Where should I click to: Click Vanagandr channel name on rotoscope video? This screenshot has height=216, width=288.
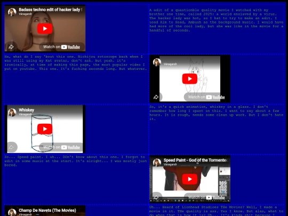click(170, 64)
